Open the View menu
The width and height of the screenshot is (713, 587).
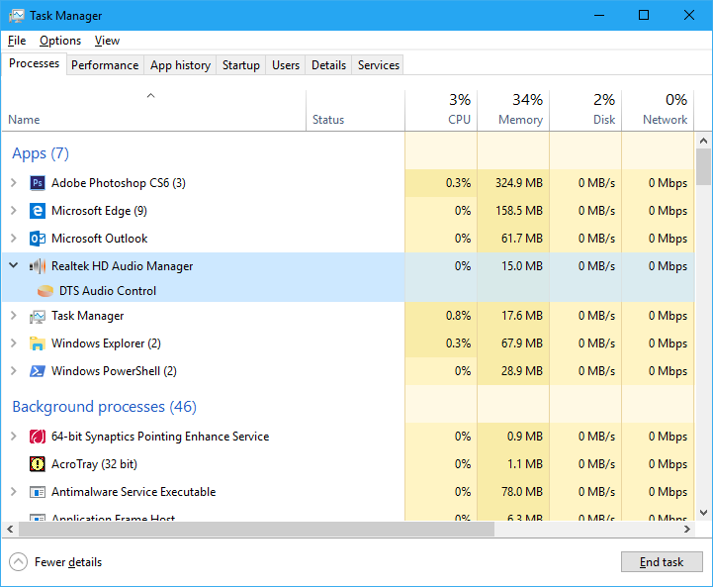107,41
